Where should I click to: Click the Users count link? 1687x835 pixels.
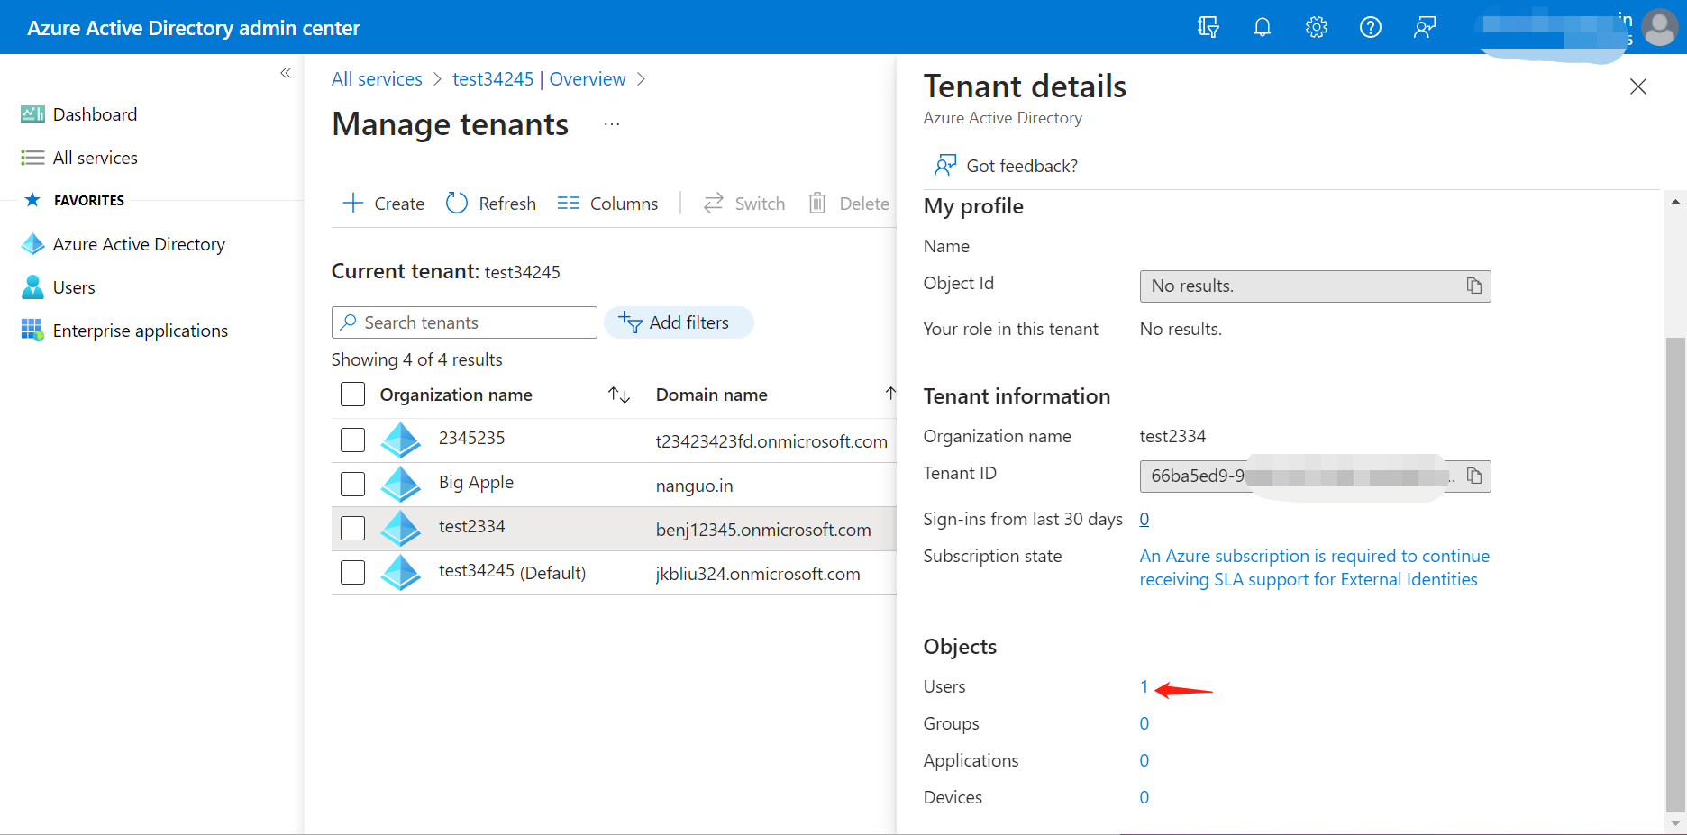[x=1144, y=686]
